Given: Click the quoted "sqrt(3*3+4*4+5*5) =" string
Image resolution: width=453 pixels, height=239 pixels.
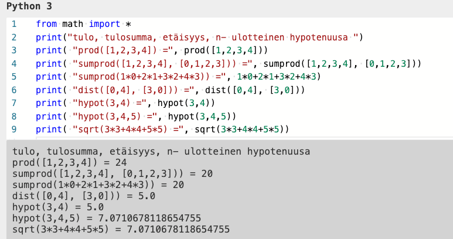Looking at the screenshot, I should pyautogui.click(x=128, y=129).
